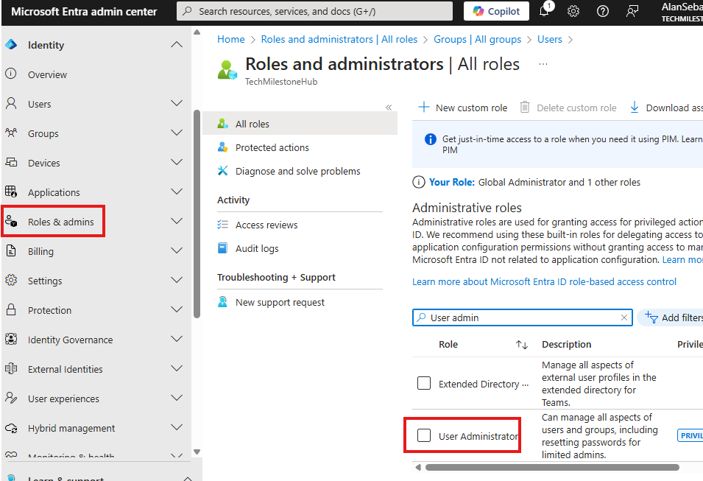Clear the role search with X icon
This screenshot has width=703, height=481.
pos(623,317)
